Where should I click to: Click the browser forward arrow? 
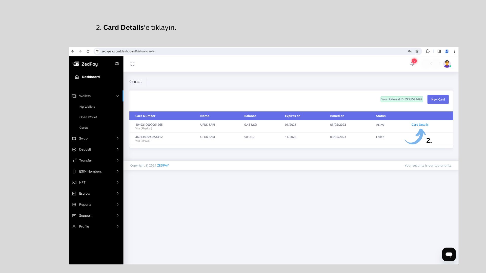pyautogui.click(x=80, y=51)
